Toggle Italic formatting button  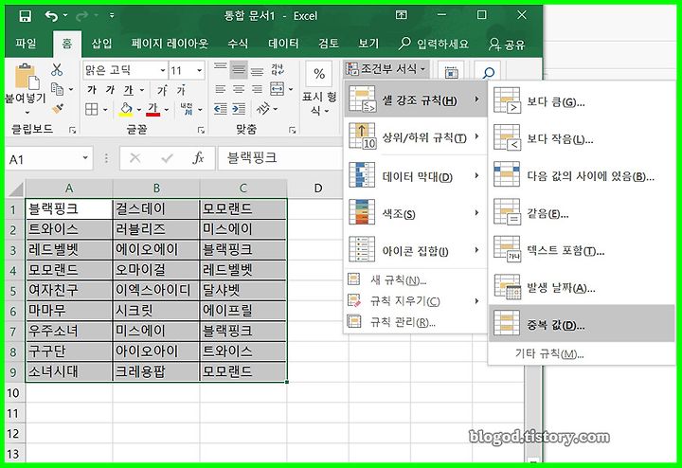(x=110, y=90)
